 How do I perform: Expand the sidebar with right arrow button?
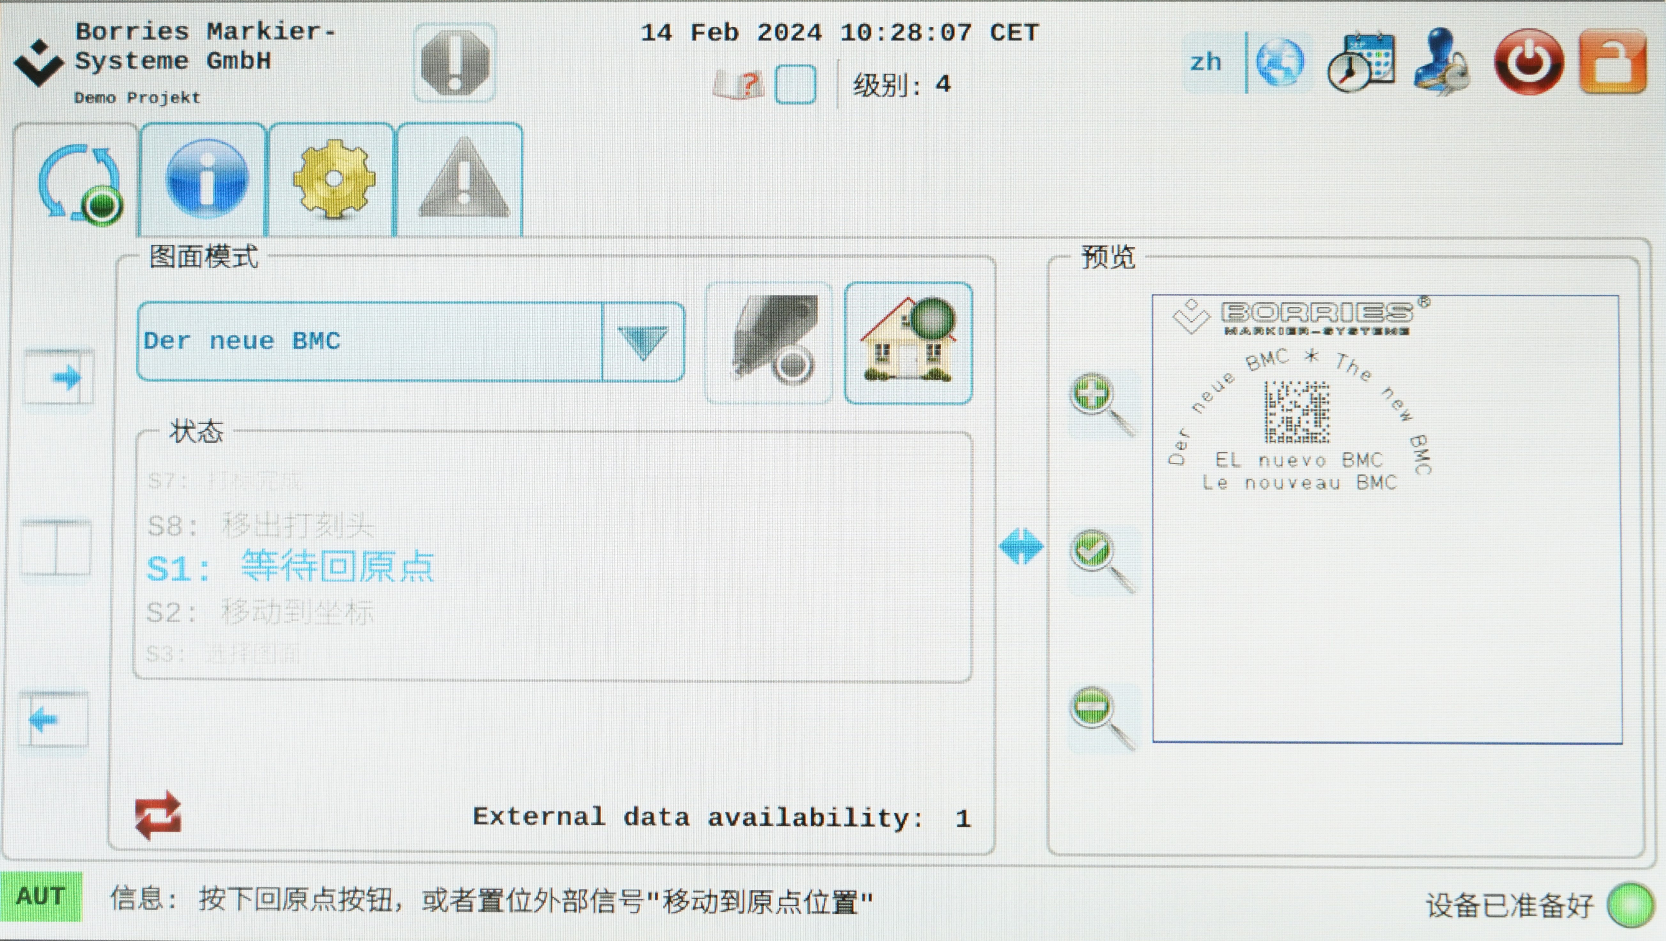tap(59, 377)
